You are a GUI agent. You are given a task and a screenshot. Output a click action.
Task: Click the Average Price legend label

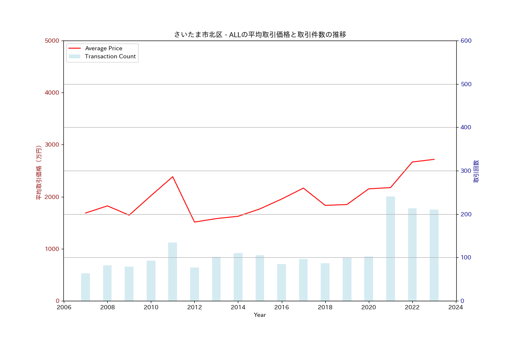[x=104, y=49]
